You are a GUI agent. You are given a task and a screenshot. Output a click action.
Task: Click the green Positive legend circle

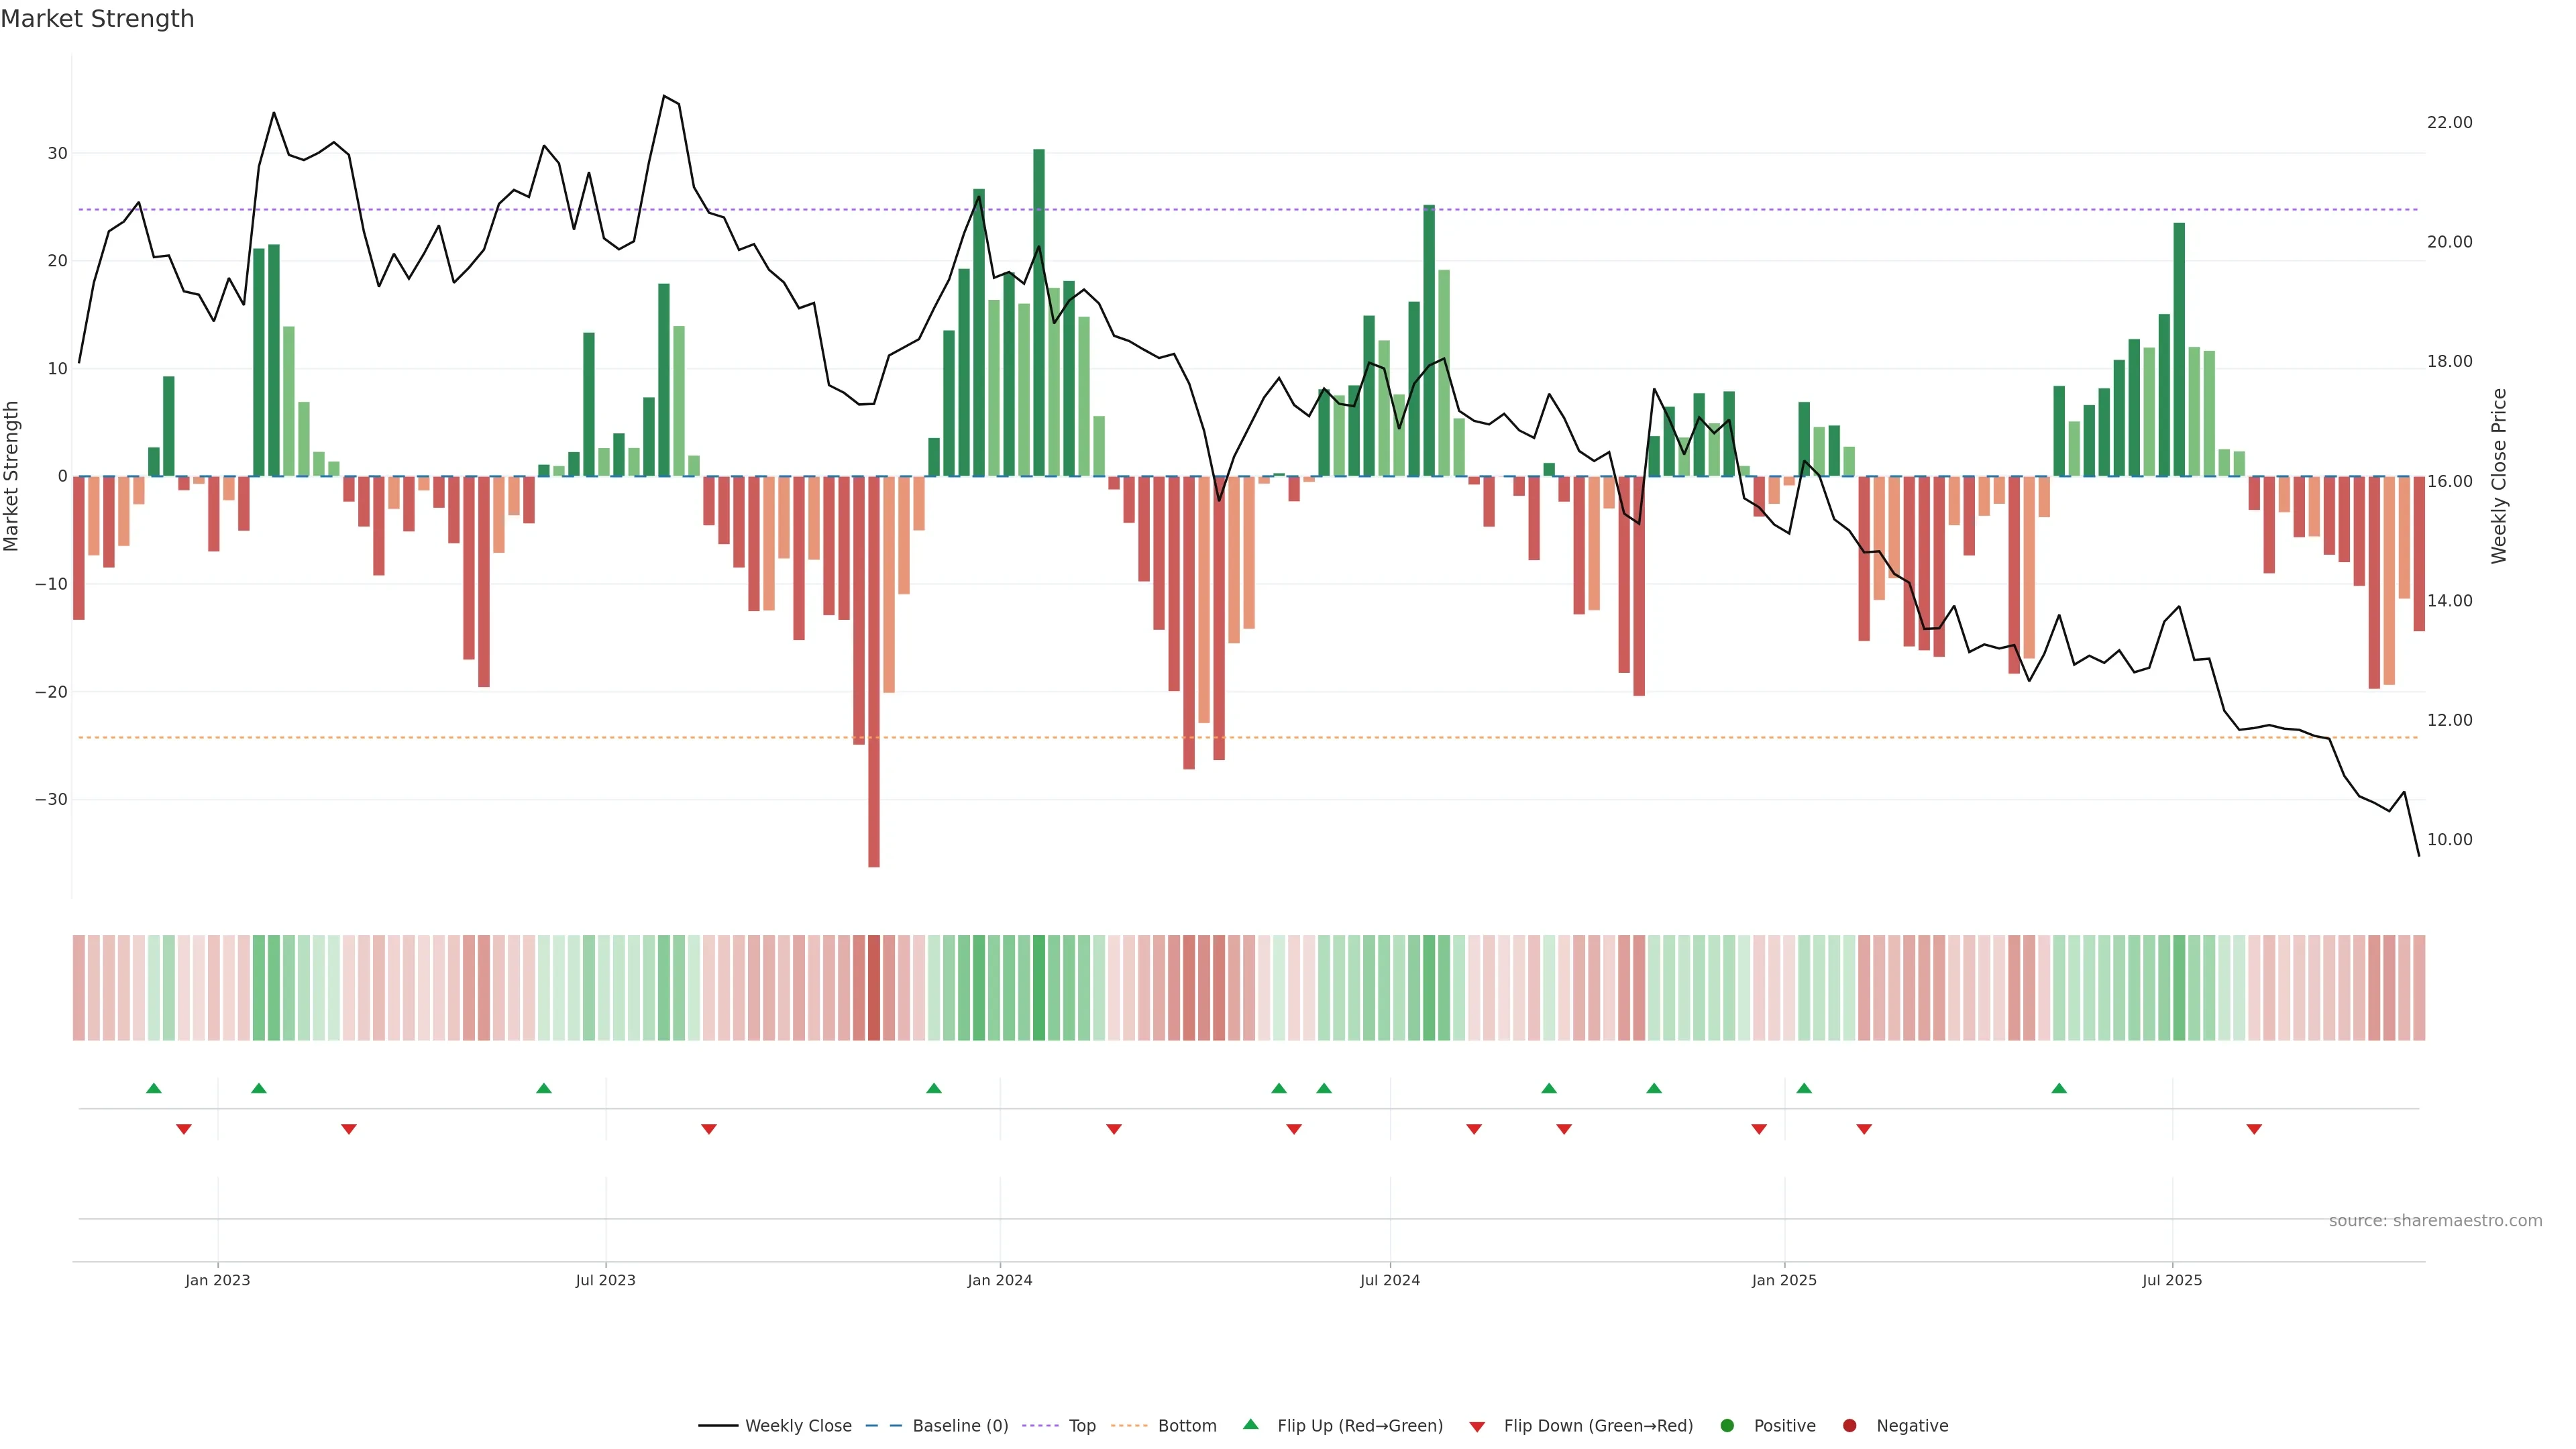pyautogui.click(x=1727, y=1425)
